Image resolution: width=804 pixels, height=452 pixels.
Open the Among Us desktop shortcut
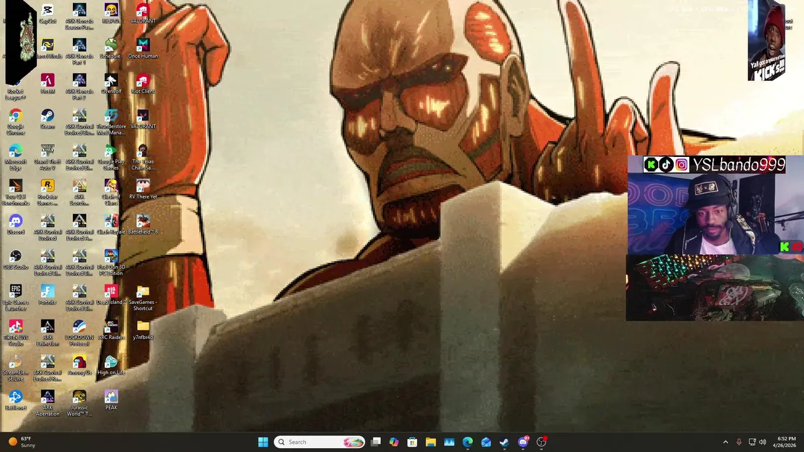tap(79, 365)
